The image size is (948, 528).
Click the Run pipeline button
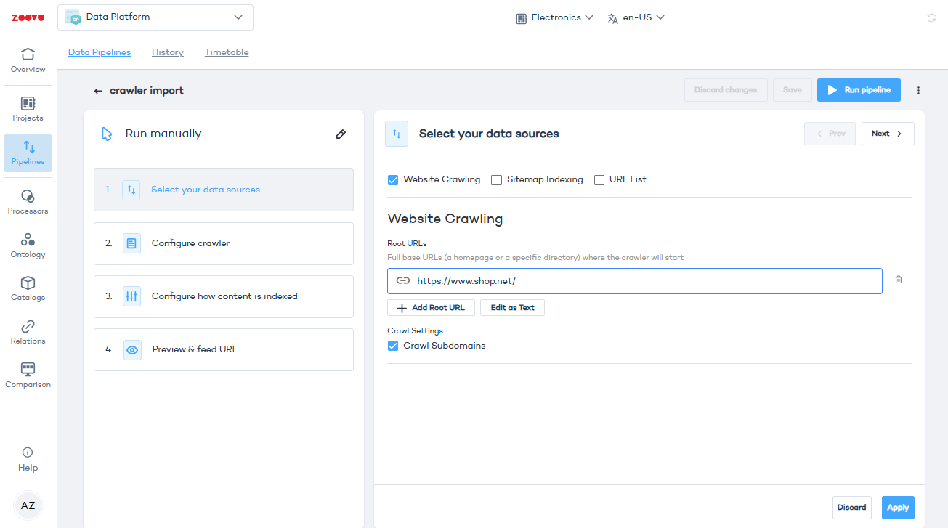pyautogui.click(x=859, y=90)
